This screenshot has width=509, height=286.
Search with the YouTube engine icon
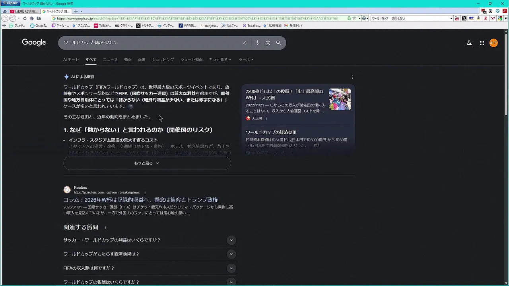(457, 18)
